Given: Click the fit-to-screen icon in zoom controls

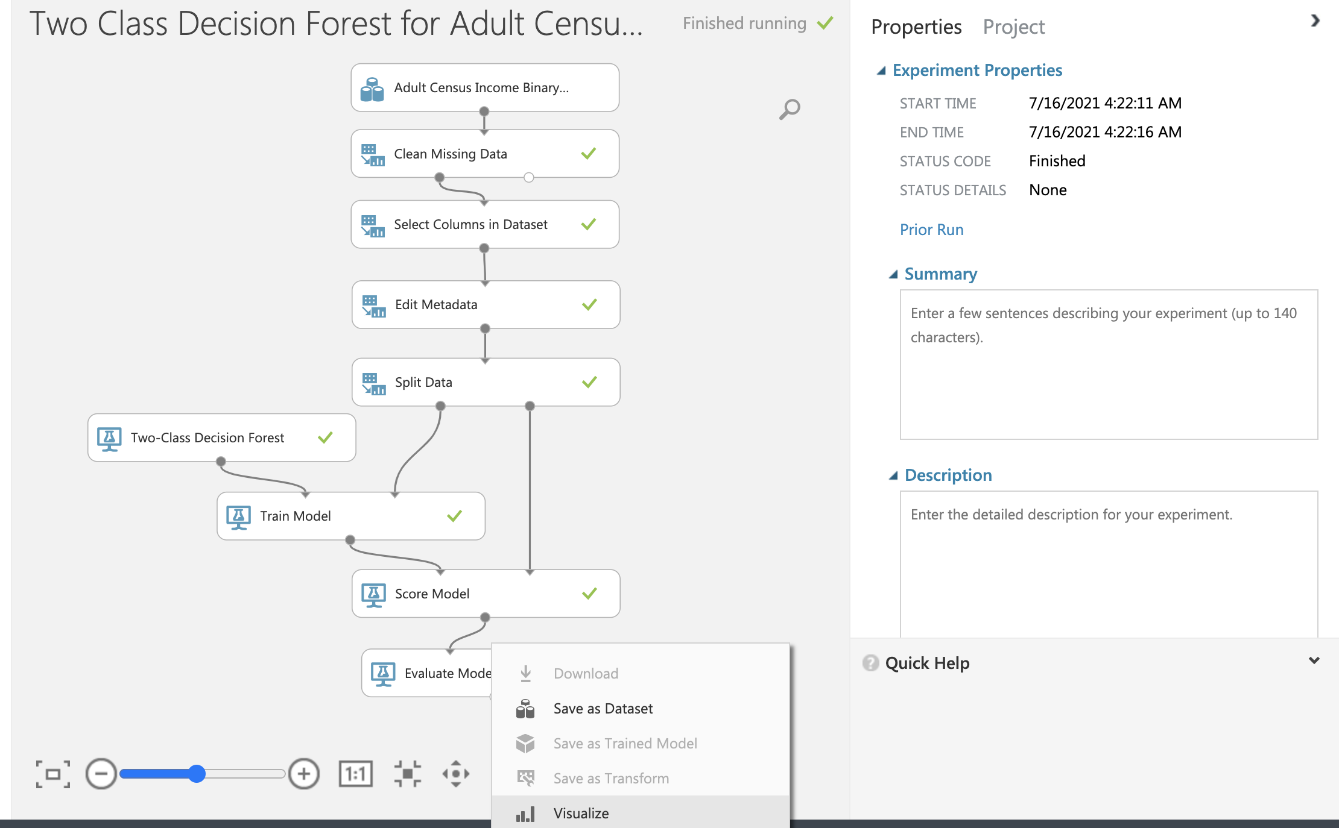Looking at the screenshot, I should [53, 774].
